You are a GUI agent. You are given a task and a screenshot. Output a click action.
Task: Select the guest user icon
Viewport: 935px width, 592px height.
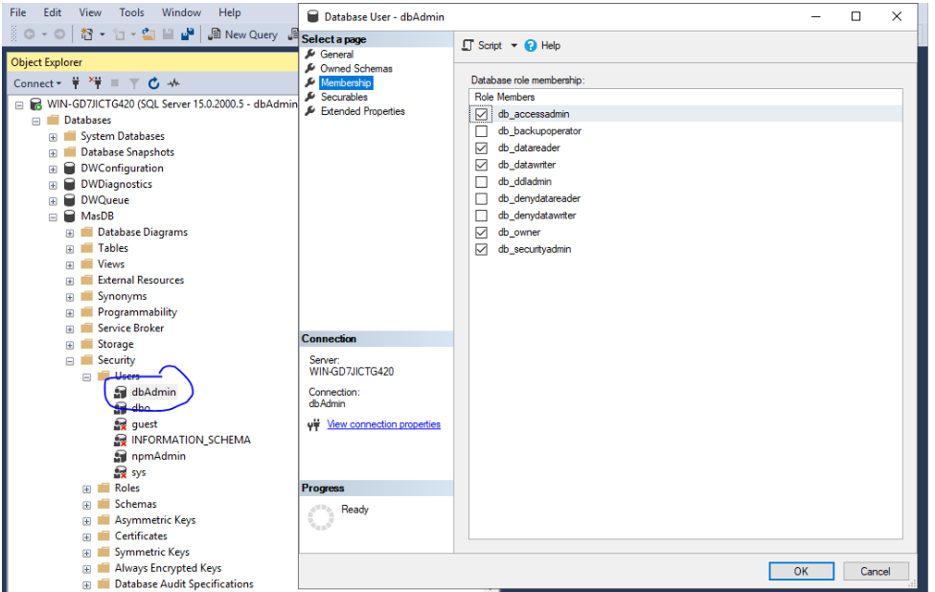click(x=121, y=423)
